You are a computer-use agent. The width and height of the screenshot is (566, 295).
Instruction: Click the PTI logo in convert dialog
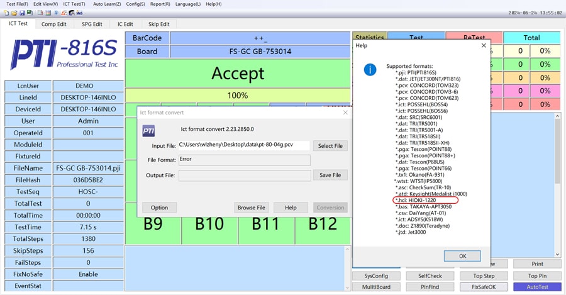148,130
